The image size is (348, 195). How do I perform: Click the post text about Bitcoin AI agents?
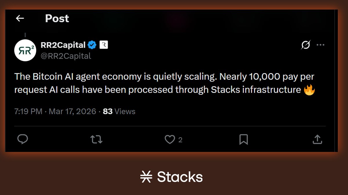click(x=164, y=83)
